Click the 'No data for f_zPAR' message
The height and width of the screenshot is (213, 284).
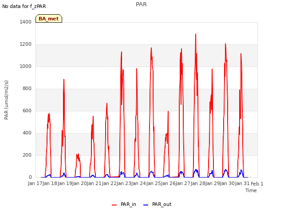(24, 6)
